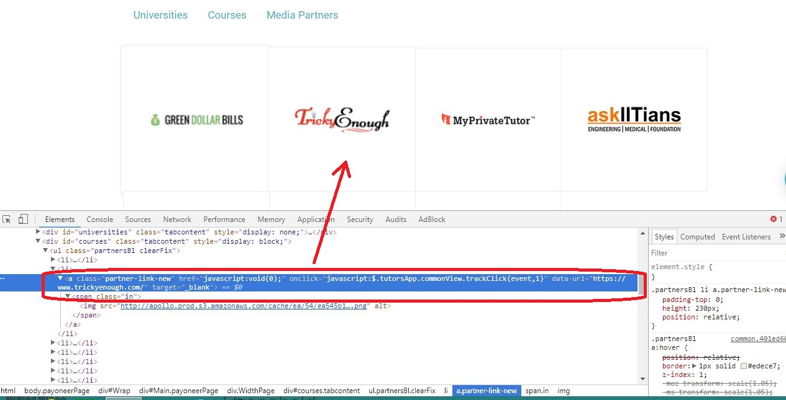Click the img src row in DOM tree
The width and height of the screenshot is (786, 400).
[235, 306]
